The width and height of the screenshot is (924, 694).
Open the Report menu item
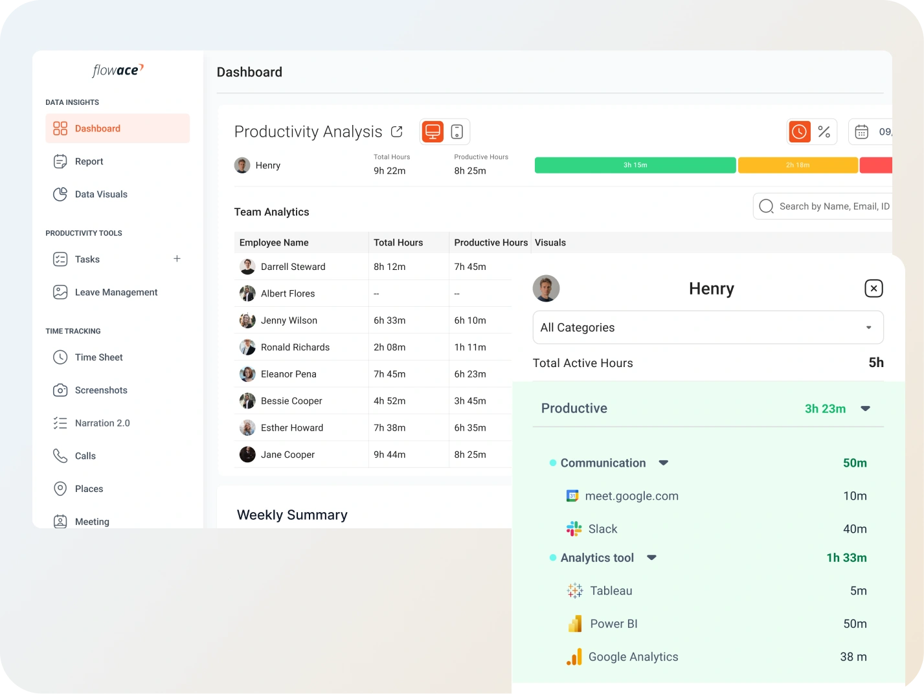[89, 161]
